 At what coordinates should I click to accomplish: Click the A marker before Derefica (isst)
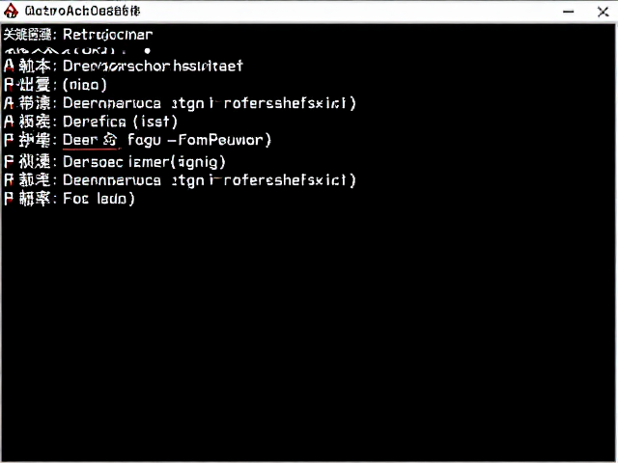[9, 122]
